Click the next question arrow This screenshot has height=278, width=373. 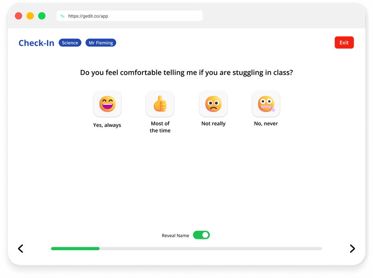click(352, 248)
